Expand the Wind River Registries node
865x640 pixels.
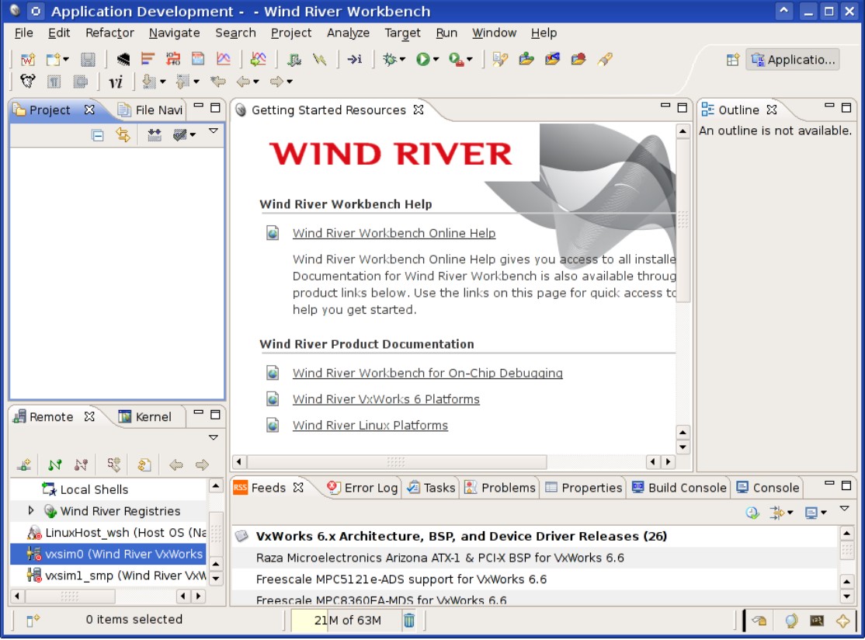click(31, 511)
